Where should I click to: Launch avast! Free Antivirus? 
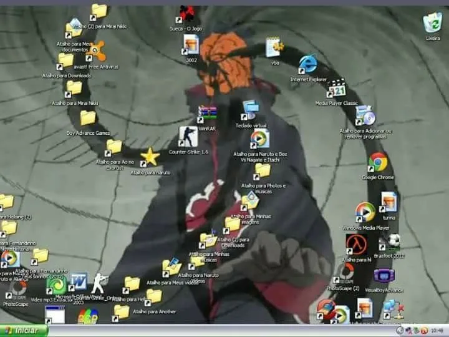(x=96, y=52)
